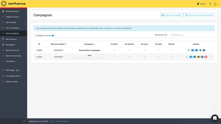Click the Messagerie envelope icon

3,45
